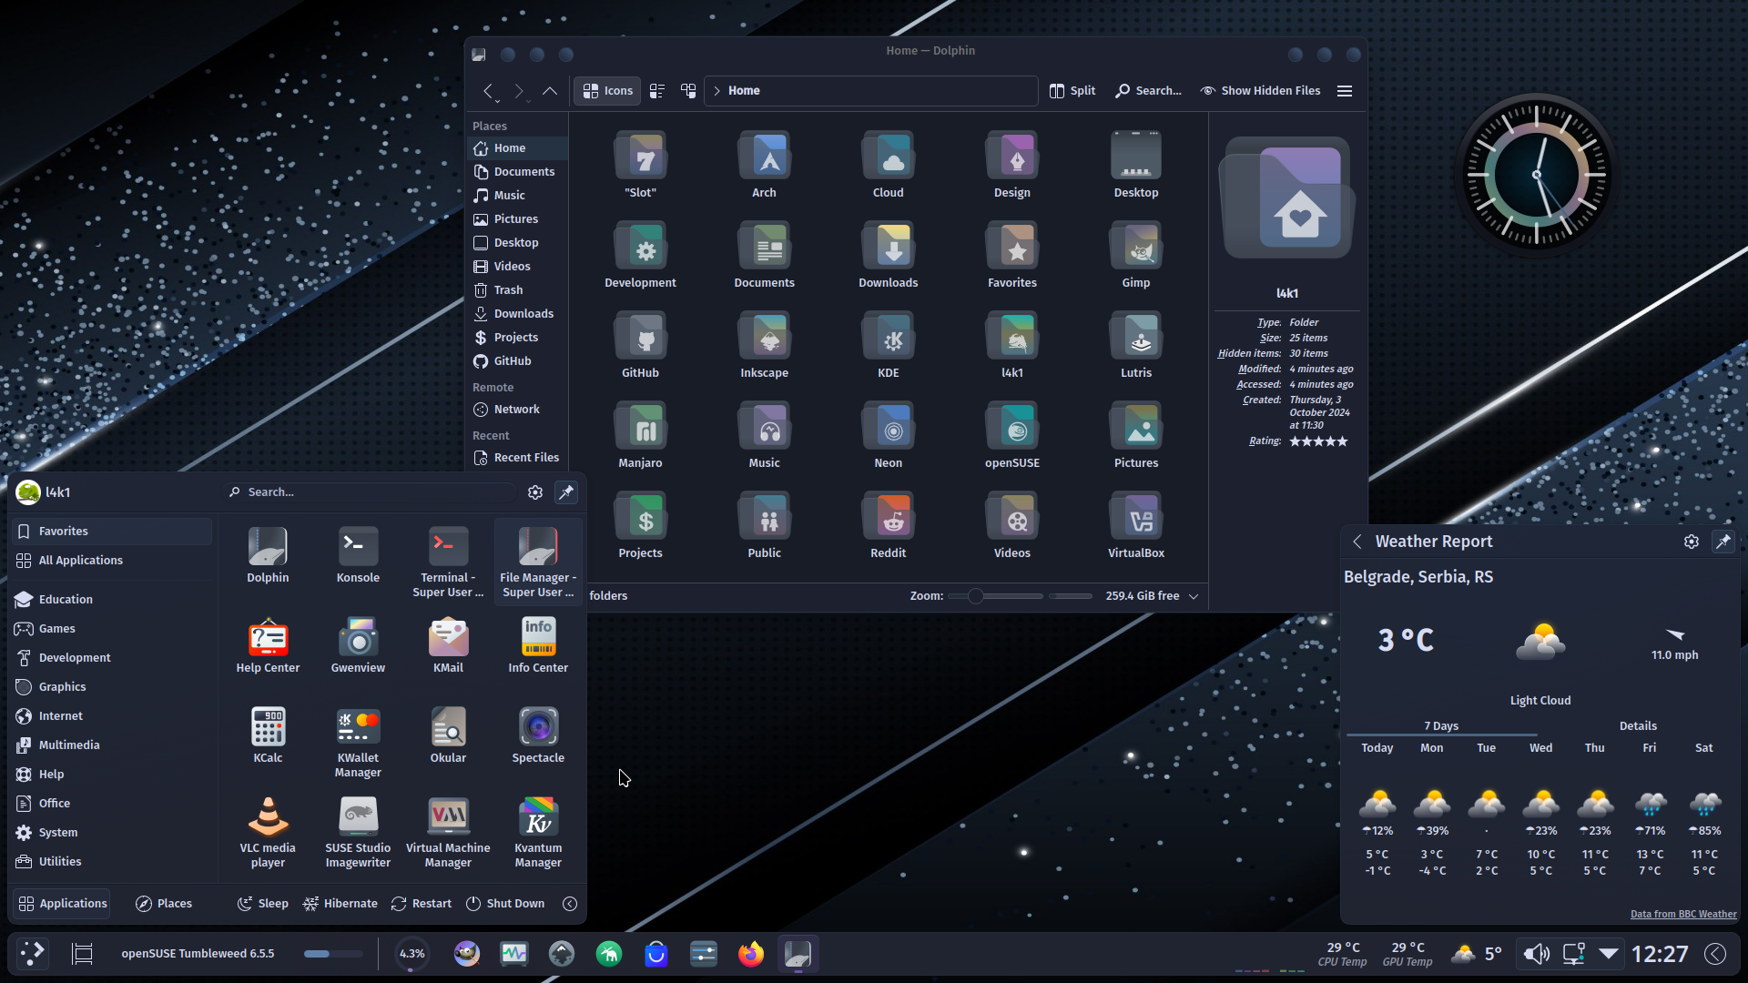This screenshot has width=1748, height=983.
Task: Open Data from BBC Weather link
Action: point(1682,914)
